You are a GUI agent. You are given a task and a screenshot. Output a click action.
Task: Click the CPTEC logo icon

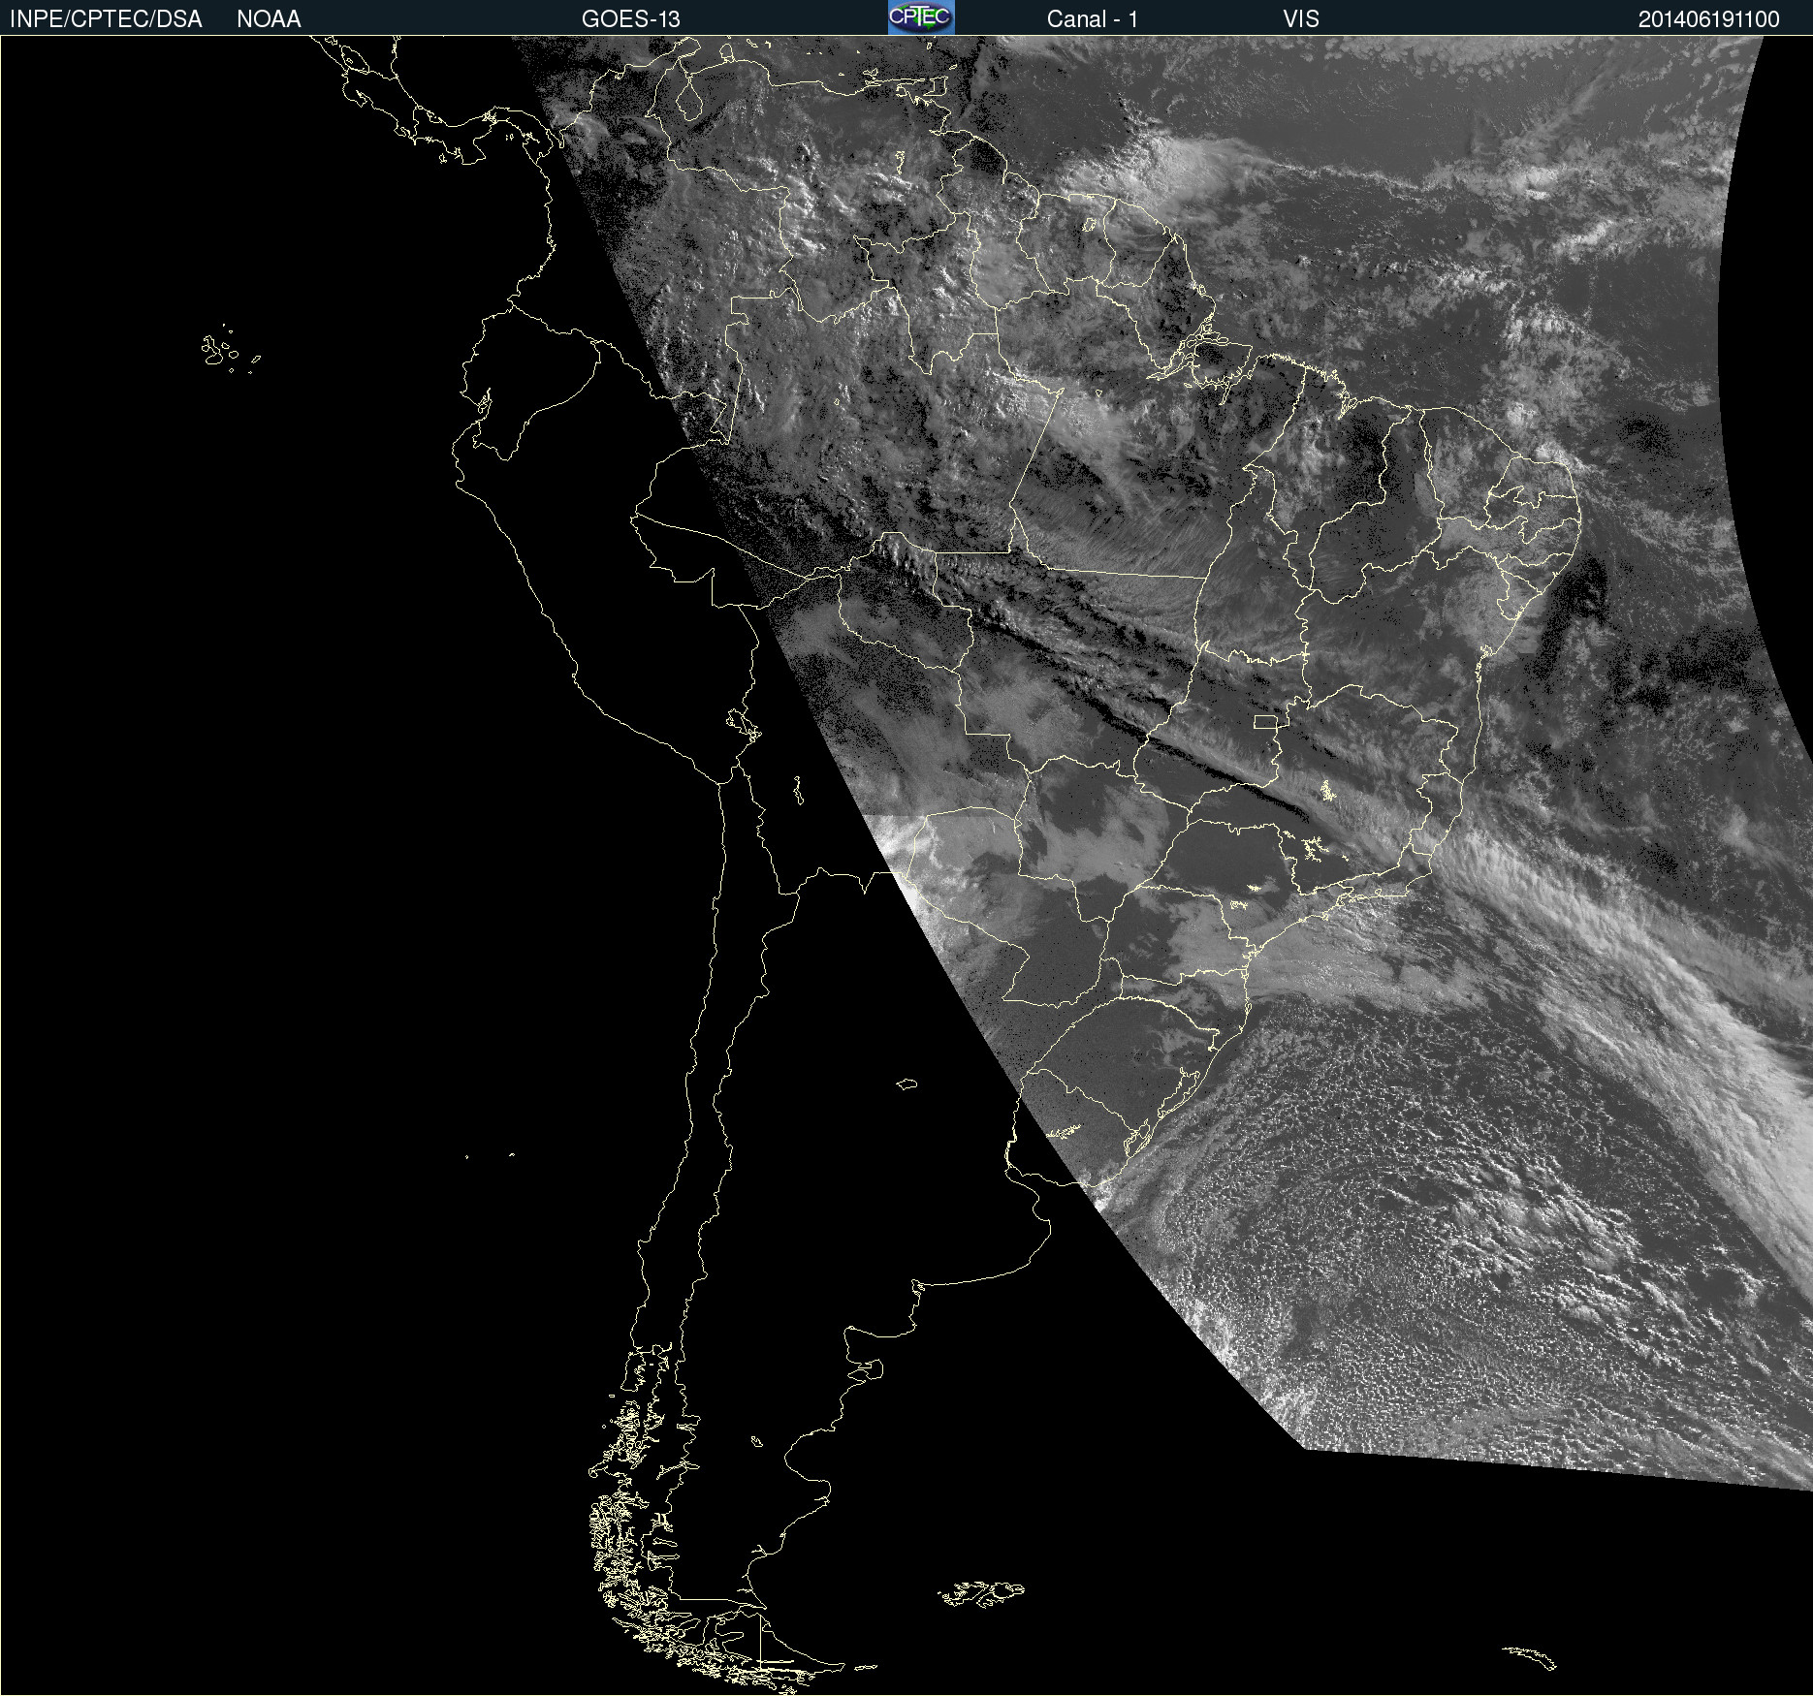(921, 17)
